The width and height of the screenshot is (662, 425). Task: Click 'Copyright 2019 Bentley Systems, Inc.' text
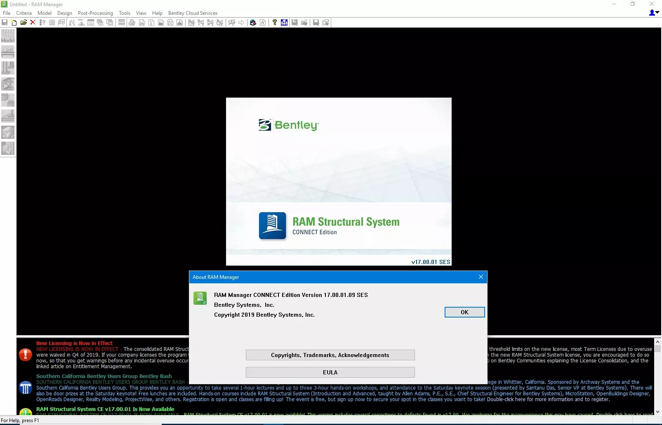pos(264,315)
